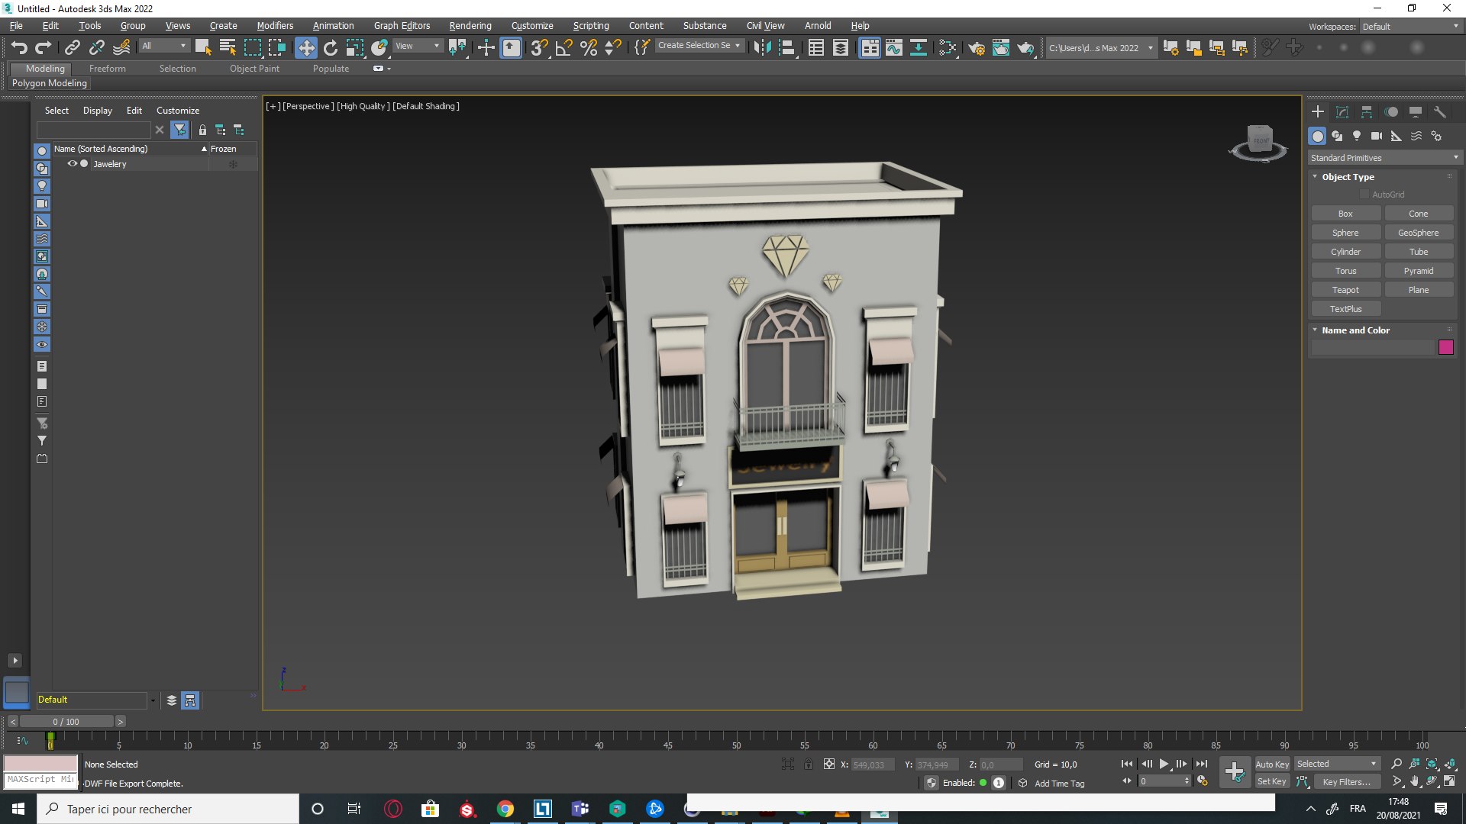Click the Undo arrow icon

click(x=19, y=47)
